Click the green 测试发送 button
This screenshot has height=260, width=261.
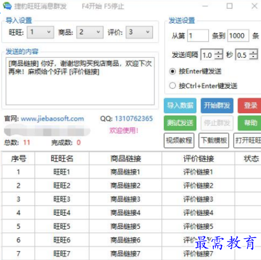180,123
